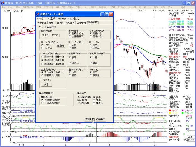The image size is (196, 147).
Task: Check the 非上場銘柄 非表示 checkbox
Action: pos(94,103)
